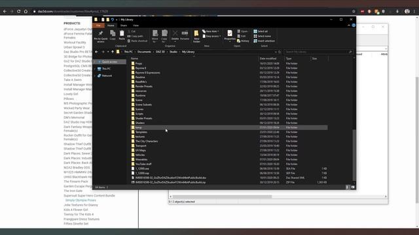Click browser profile avatar icon
Image resolution: width=419 pixels, height=235 pixels.
pos(407,12)
